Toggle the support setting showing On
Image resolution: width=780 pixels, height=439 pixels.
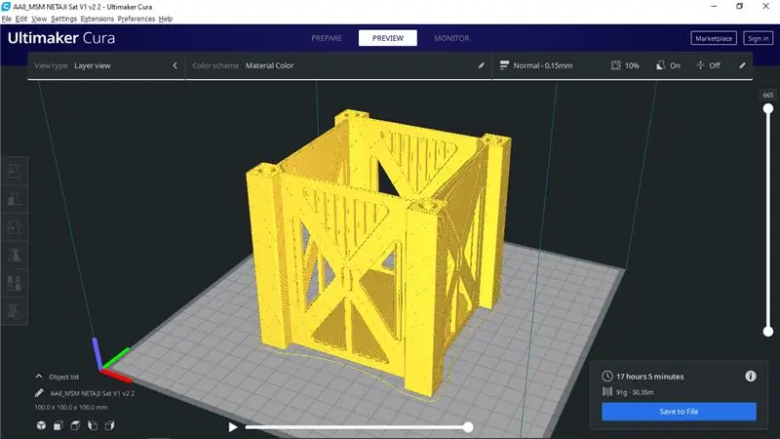pyautogui.click(x=668, y=65)
